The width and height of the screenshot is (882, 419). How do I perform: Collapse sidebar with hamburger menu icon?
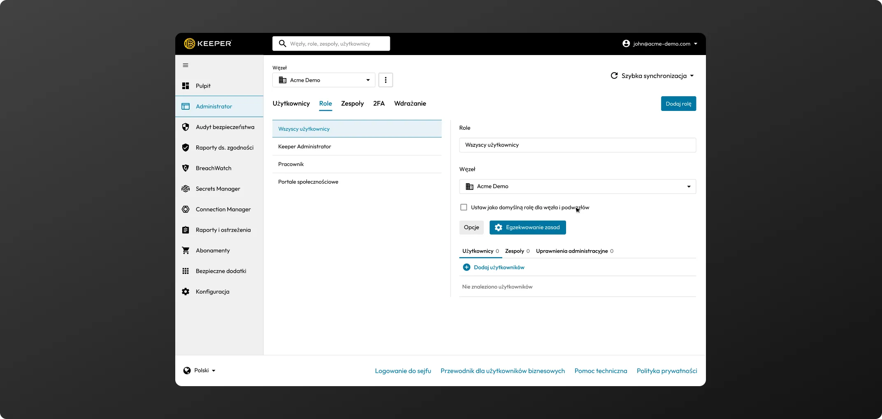click(x=186, y=65)
